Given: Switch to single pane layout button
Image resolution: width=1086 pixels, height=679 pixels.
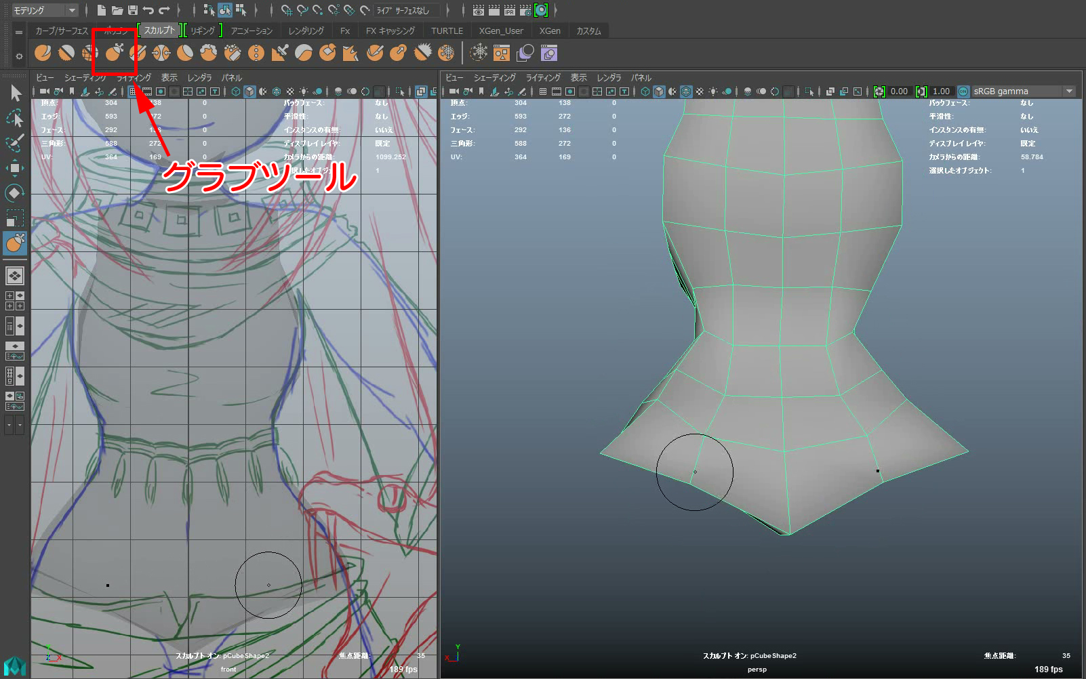Looking at the screenshot, I should (x=15, y=276).
